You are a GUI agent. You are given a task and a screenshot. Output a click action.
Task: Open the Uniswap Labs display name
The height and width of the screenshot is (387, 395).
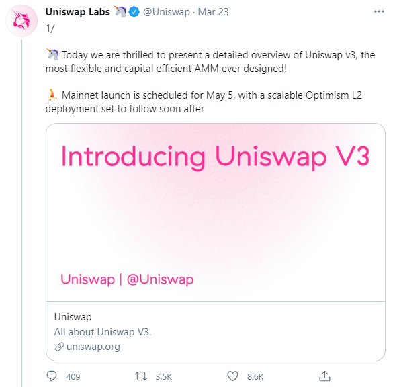[x=78, y=12]
